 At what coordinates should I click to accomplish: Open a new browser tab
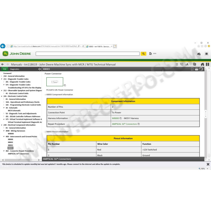[115, 46]
